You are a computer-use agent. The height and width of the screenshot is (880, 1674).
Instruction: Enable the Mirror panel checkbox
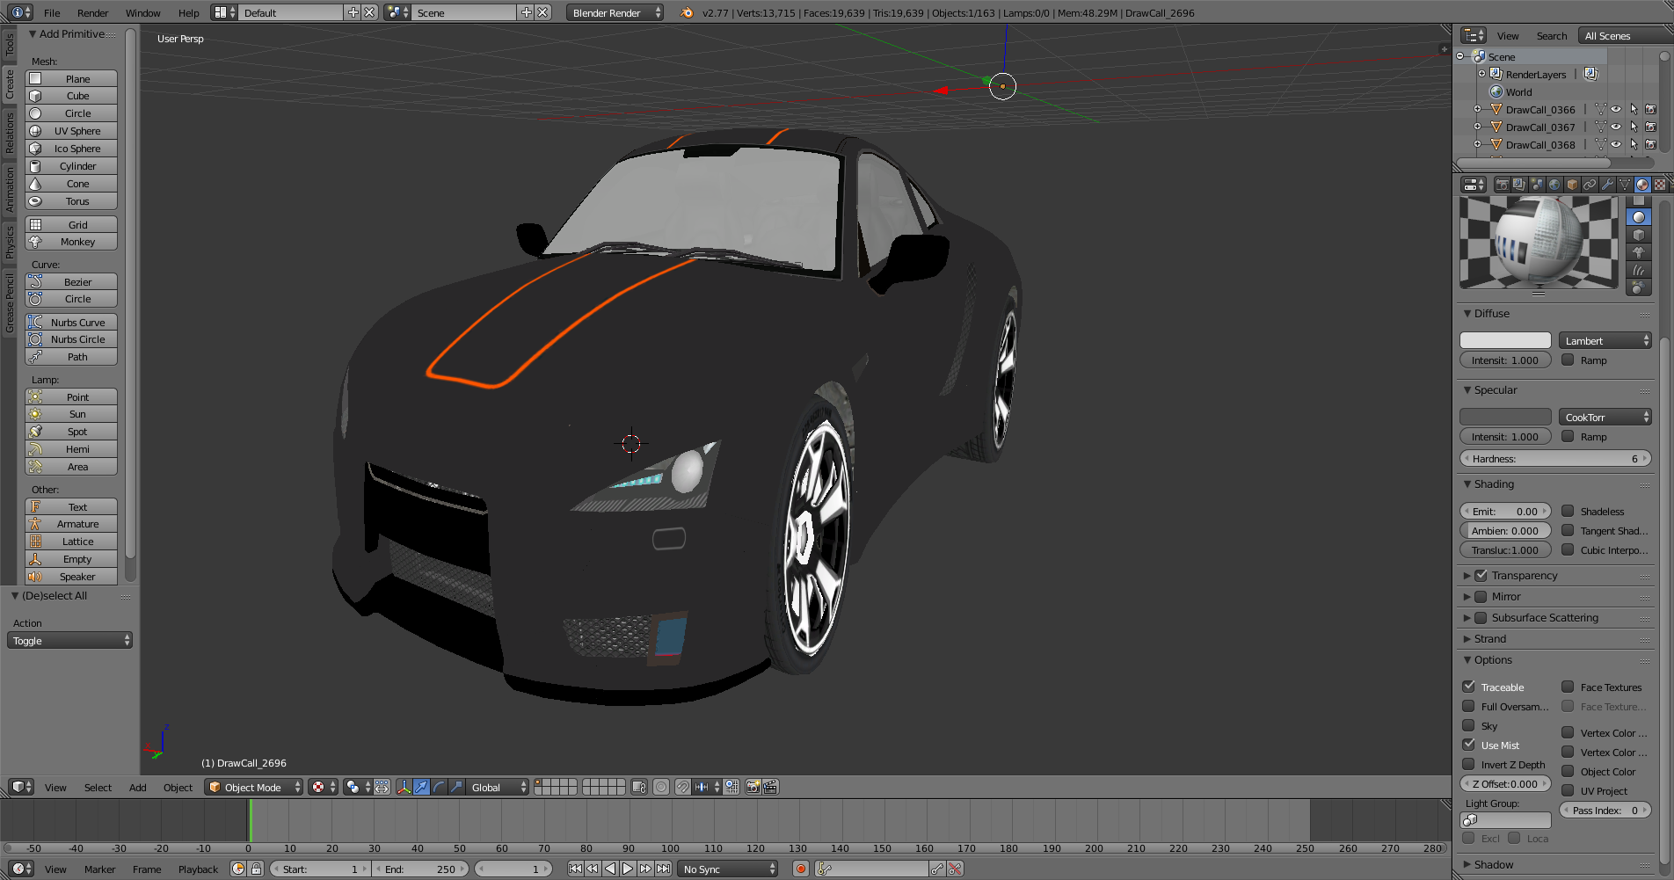pos(1481,596)
